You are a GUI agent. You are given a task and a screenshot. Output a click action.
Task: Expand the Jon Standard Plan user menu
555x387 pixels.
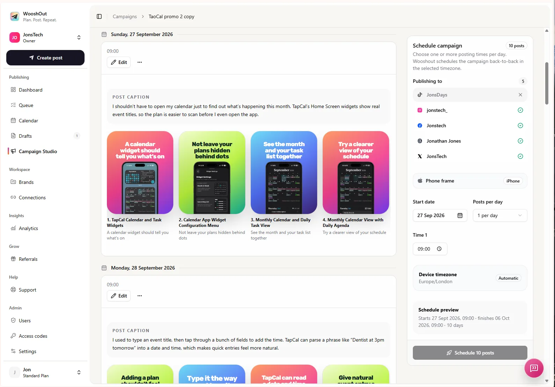[79, 372]
